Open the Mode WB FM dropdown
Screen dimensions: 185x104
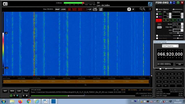tap(182, 24)
